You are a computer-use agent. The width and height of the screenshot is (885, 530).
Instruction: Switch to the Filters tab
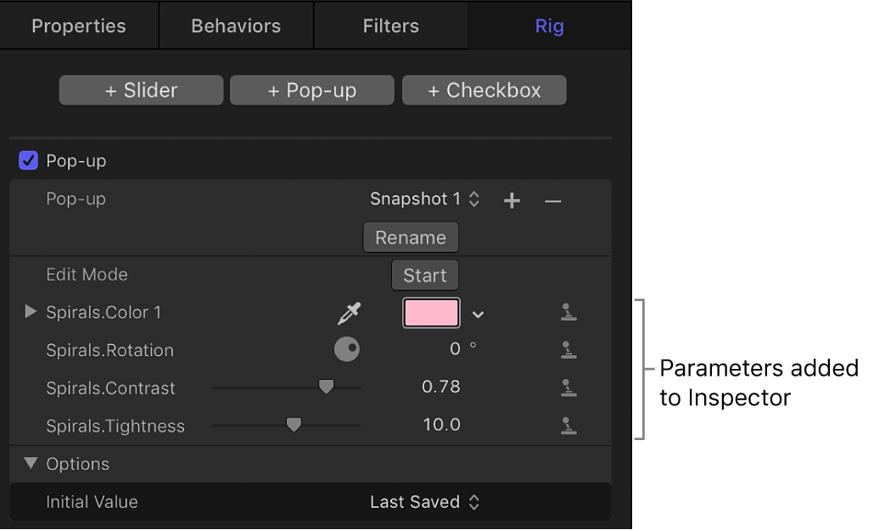pyautogui.click(x=390, y=25)
